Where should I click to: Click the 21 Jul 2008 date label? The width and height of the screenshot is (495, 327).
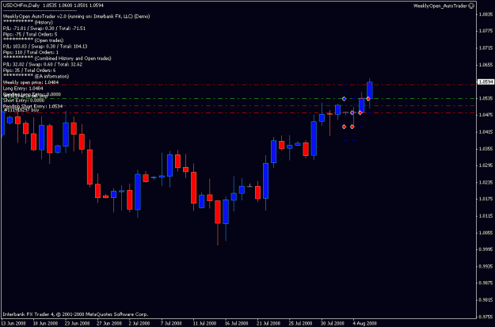[x=268, y=324]
